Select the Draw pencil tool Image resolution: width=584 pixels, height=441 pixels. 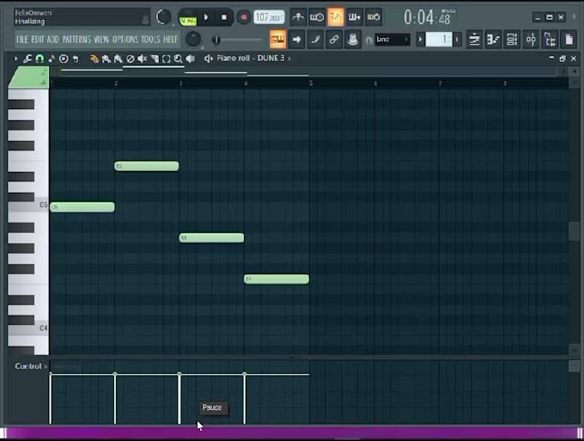[x=94, y=58]
